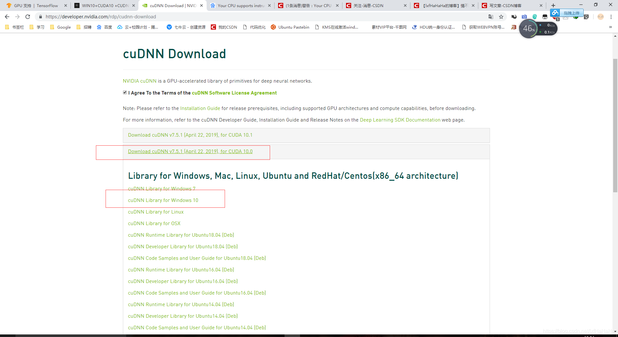Go forward to the next page
Image resolution: width=618 pixels, height=337 pixels.
[x=17, y=17]
